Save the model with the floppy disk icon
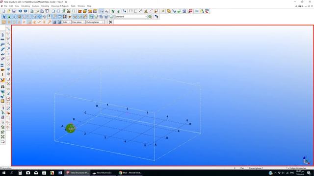Screen dimensions: 314x176 click(x=14, y=11)
